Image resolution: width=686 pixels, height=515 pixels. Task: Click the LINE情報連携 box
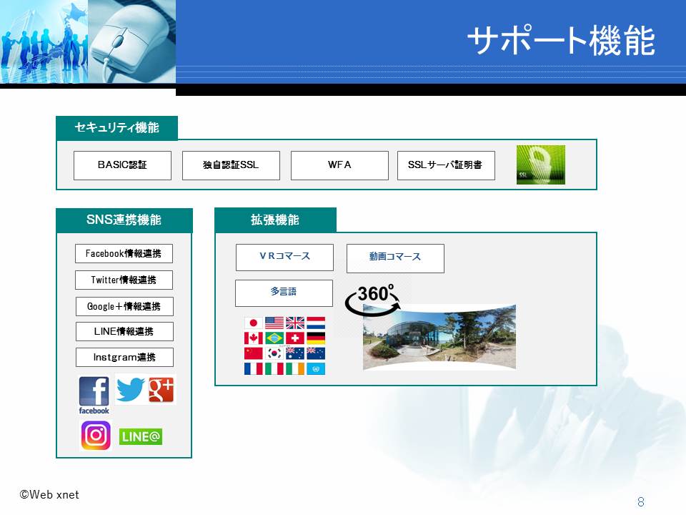coord(124,331)
